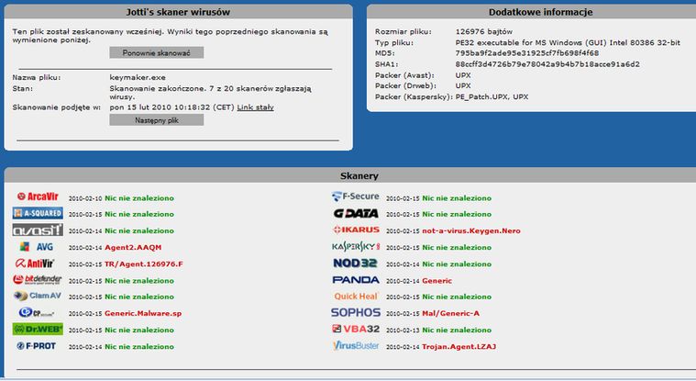The image size is (696, 381).
Task: Click the Ponownie skanować button
Action: click(157, 53)
